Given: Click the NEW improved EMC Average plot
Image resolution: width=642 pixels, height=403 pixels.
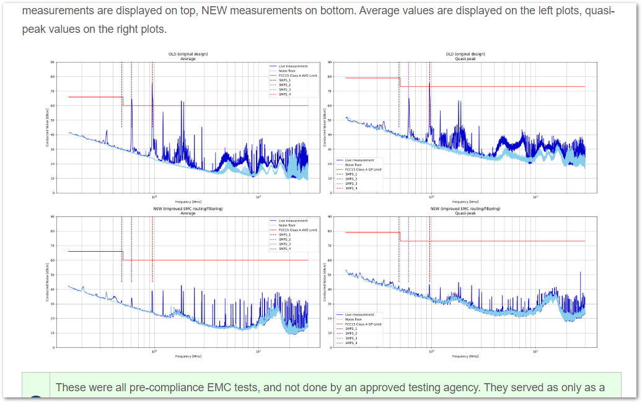Looking at the screenshot, I should click(188, 282).
